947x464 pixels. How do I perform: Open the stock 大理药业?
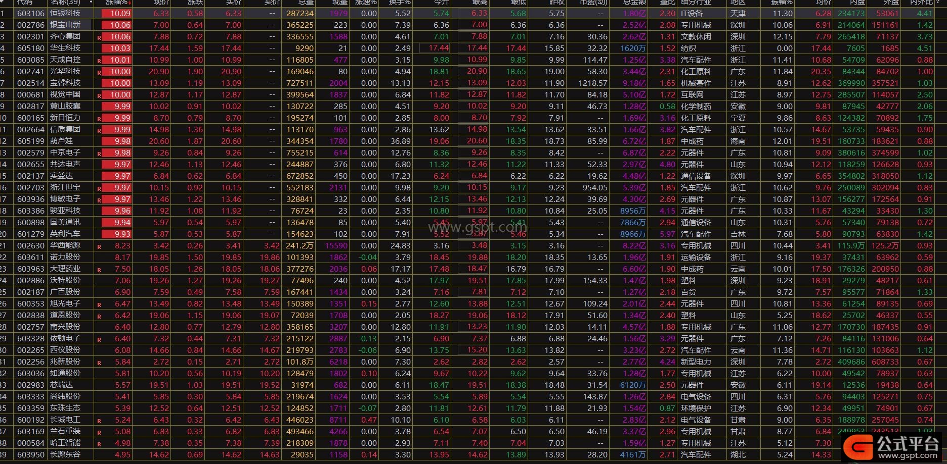click(x=65, y=269)
